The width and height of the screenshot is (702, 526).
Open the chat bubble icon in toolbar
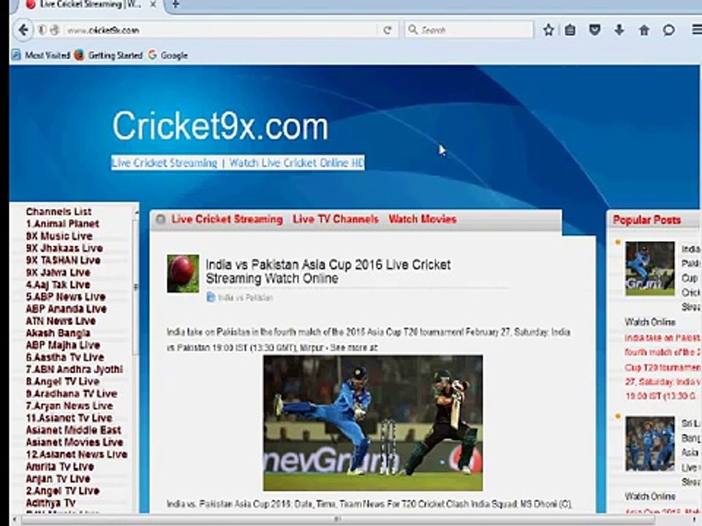(669, 30)
